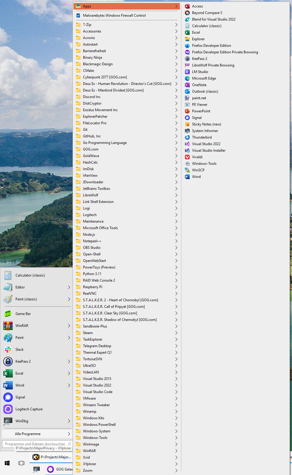Launch LM Studio icon

tap(187, 72)
